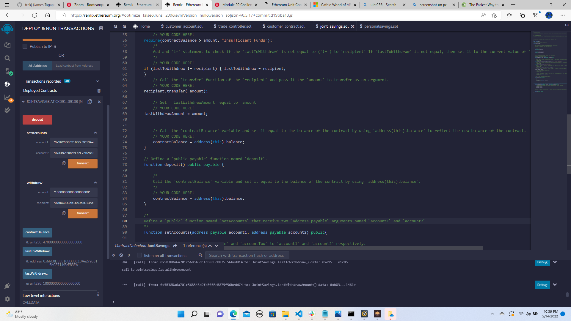Switch to the trade_controller.sol tab
Screen dimensions: 571x321
(232, 26)
